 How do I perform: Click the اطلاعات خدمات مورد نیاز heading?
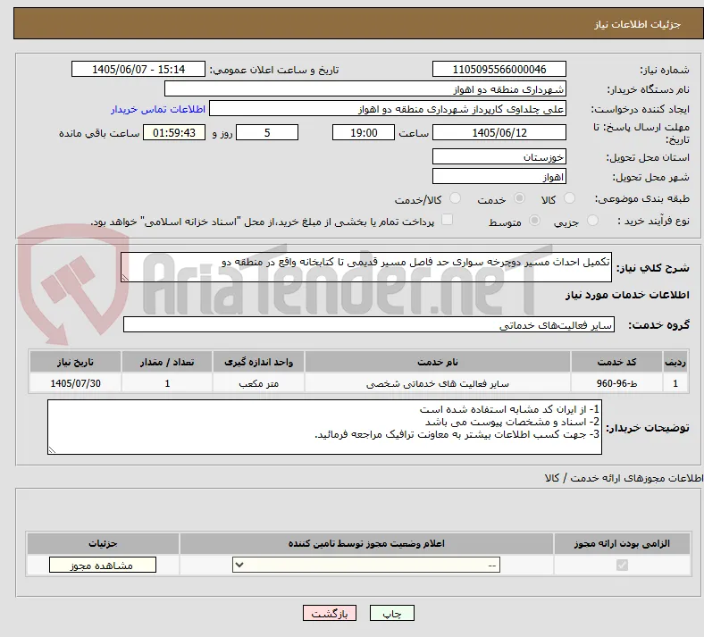627,295
